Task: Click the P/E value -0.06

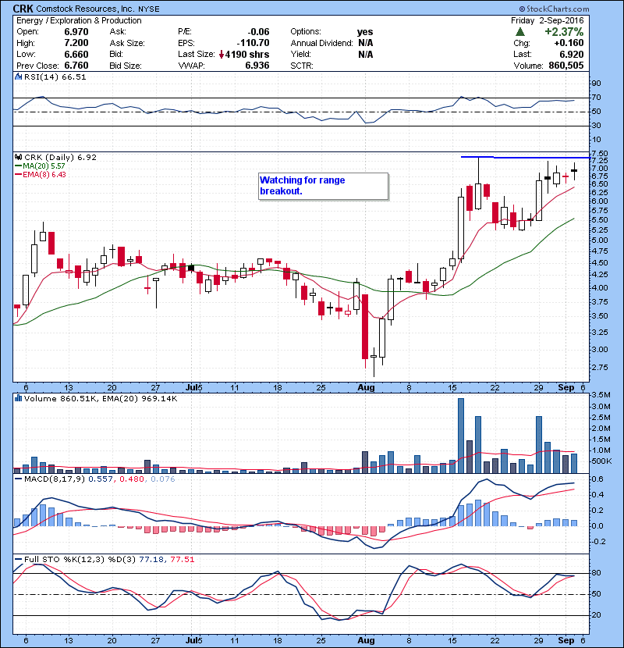Action: (258, 32)
